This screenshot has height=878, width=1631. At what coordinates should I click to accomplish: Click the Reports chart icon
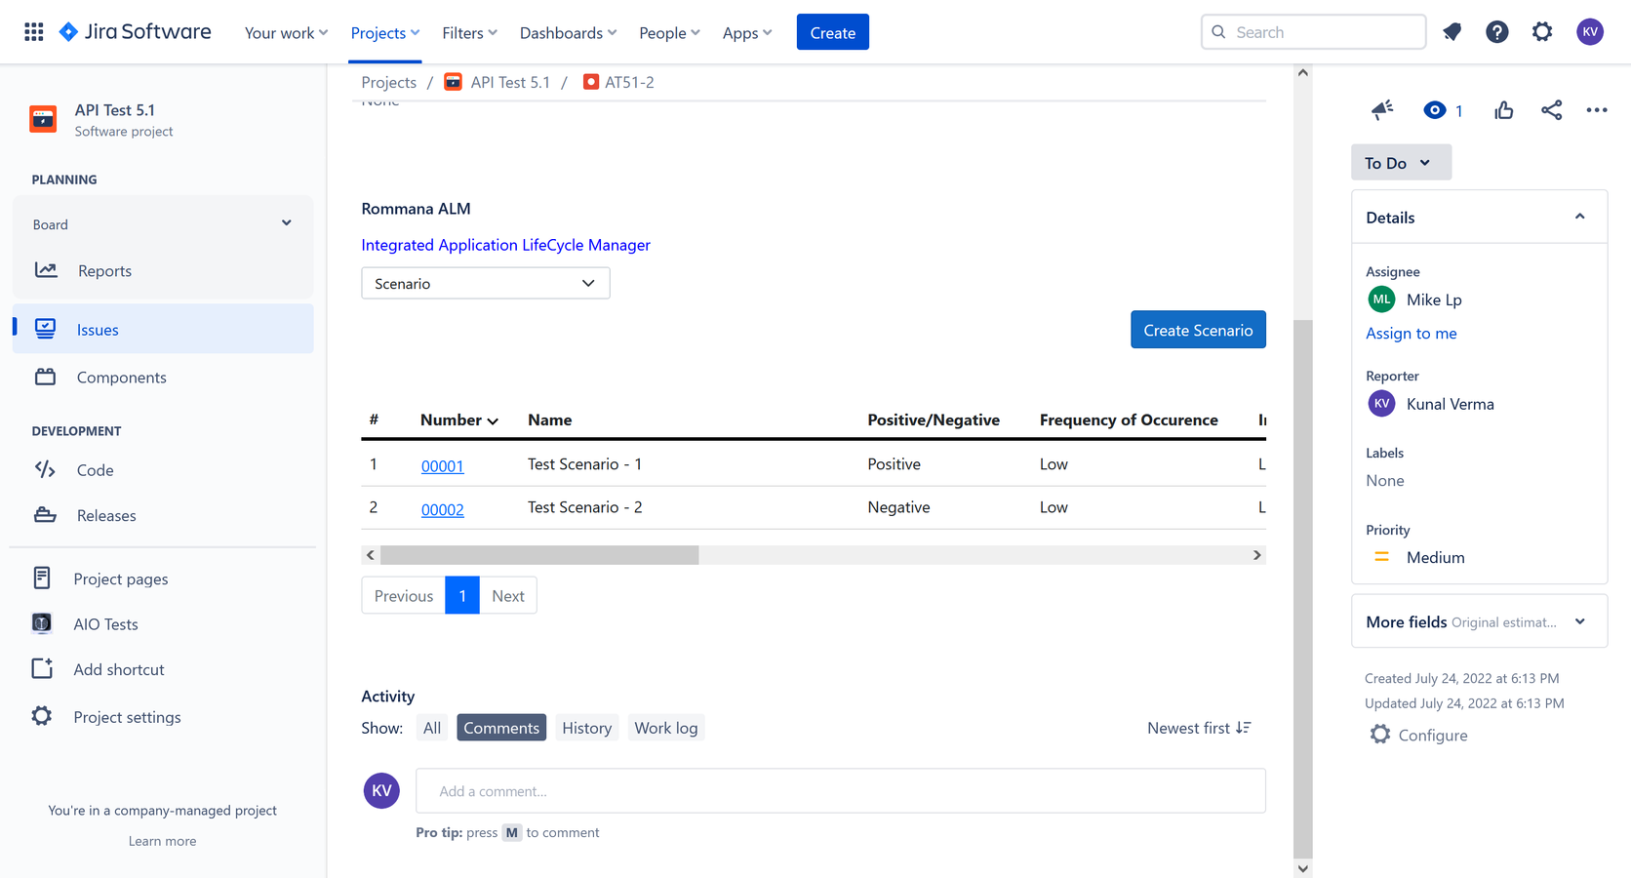click(x=46, y=270)
